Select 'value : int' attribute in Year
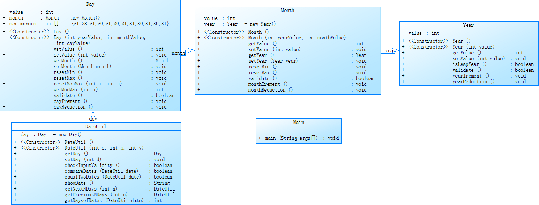The height and width of the screenshot is (205, 539). click(x=420, y=33)
